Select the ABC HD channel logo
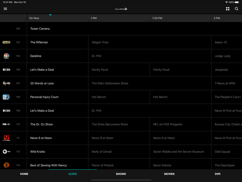 [x=7, y=83]
